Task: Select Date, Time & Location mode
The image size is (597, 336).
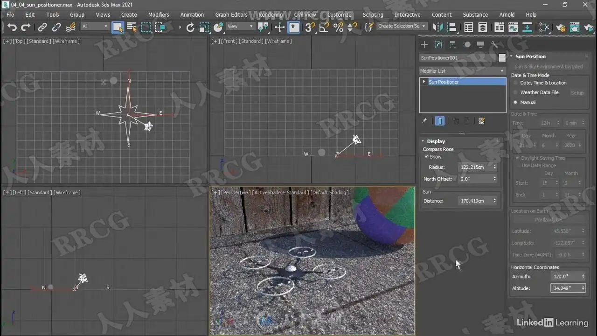Action: click(x=515, y=83)
